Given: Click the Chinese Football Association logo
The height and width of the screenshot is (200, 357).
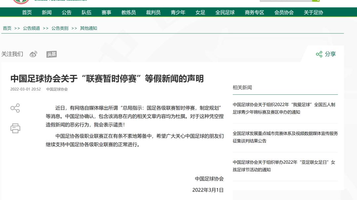Looking at the screenshot, I should (21, 2).
